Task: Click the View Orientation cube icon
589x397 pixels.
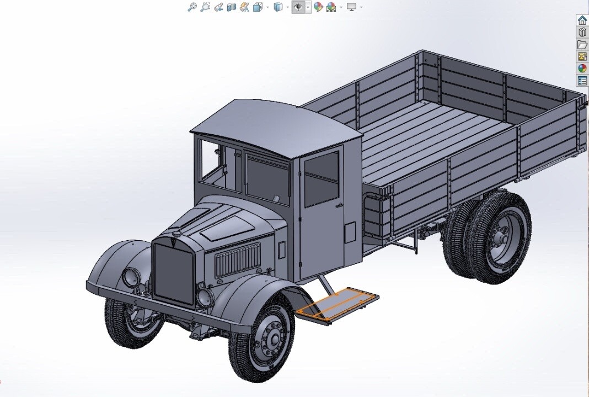Action: pos(258,7)
